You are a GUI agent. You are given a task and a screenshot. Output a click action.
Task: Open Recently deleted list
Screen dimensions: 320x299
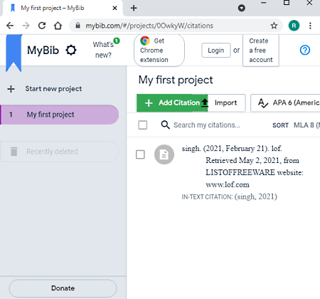59,152
